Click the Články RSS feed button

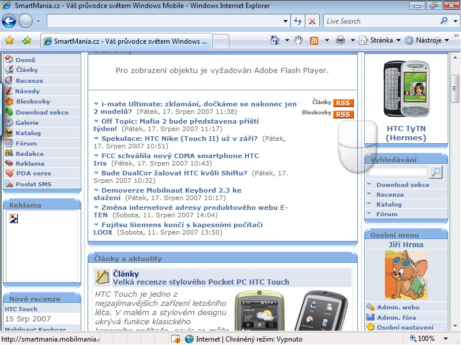click(343, 103)
